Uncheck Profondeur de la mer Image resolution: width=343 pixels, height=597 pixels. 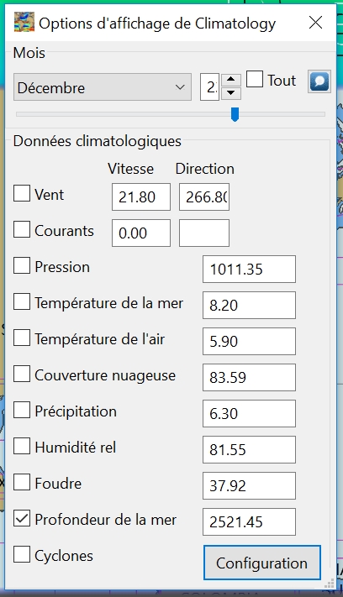click(22, 518)
